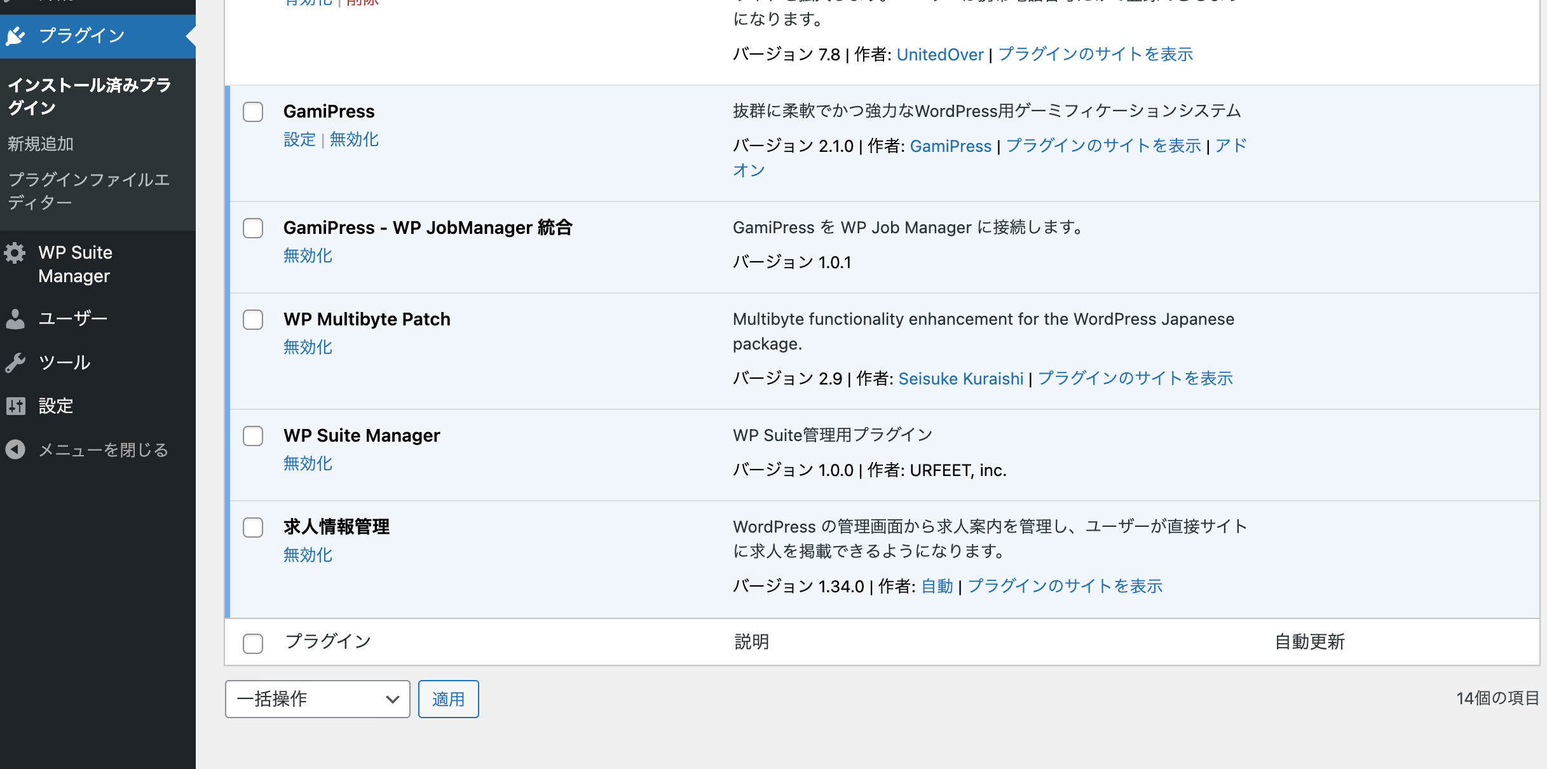Open インストール済みプラグイン submenu item
This screenshot has height=769, width=1547.
[x=90, y=97]
